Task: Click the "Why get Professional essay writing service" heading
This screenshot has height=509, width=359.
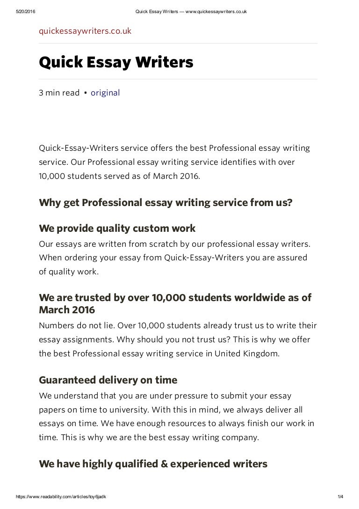Action: point(165,203)
